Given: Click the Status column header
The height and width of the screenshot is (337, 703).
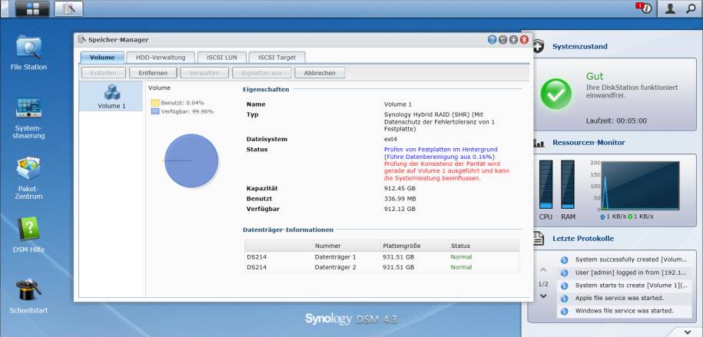Looking at the screenshot, I should [x=460, y=246].
